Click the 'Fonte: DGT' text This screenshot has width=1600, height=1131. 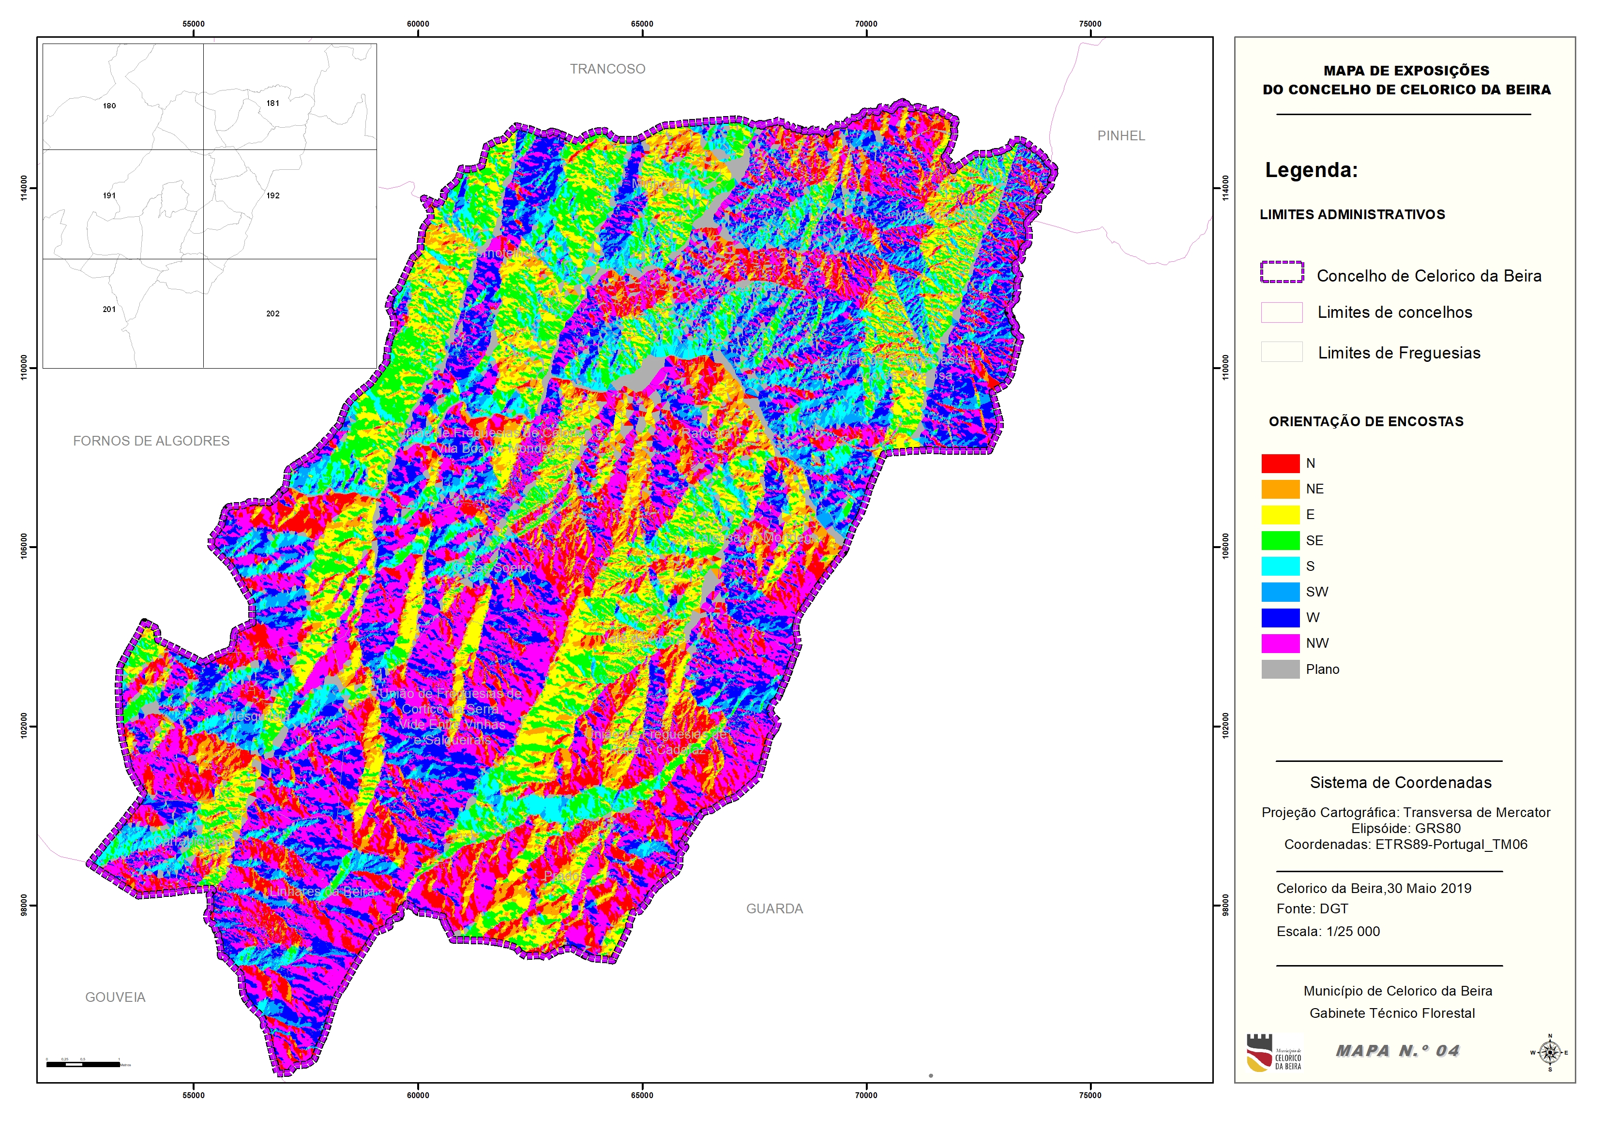1312,909
